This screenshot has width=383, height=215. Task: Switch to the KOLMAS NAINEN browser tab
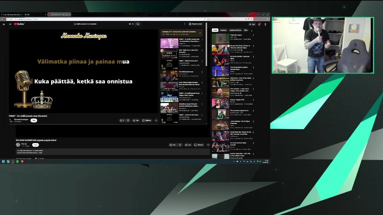coord(60,14)
